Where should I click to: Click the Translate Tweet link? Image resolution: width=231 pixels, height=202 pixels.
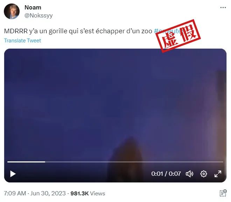click(22, 41)
